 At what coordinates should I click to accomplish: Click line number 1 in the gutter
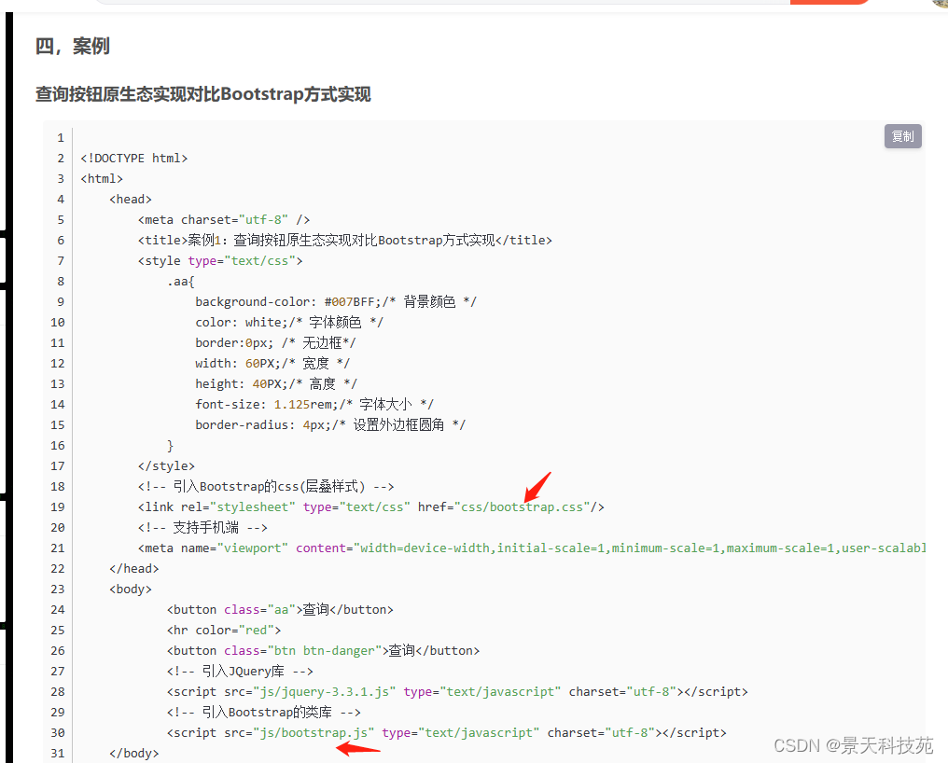click(x=61, y=138)
